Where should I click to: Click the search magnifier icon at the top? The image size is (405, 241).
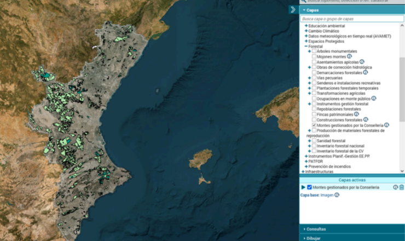[304, 1]
